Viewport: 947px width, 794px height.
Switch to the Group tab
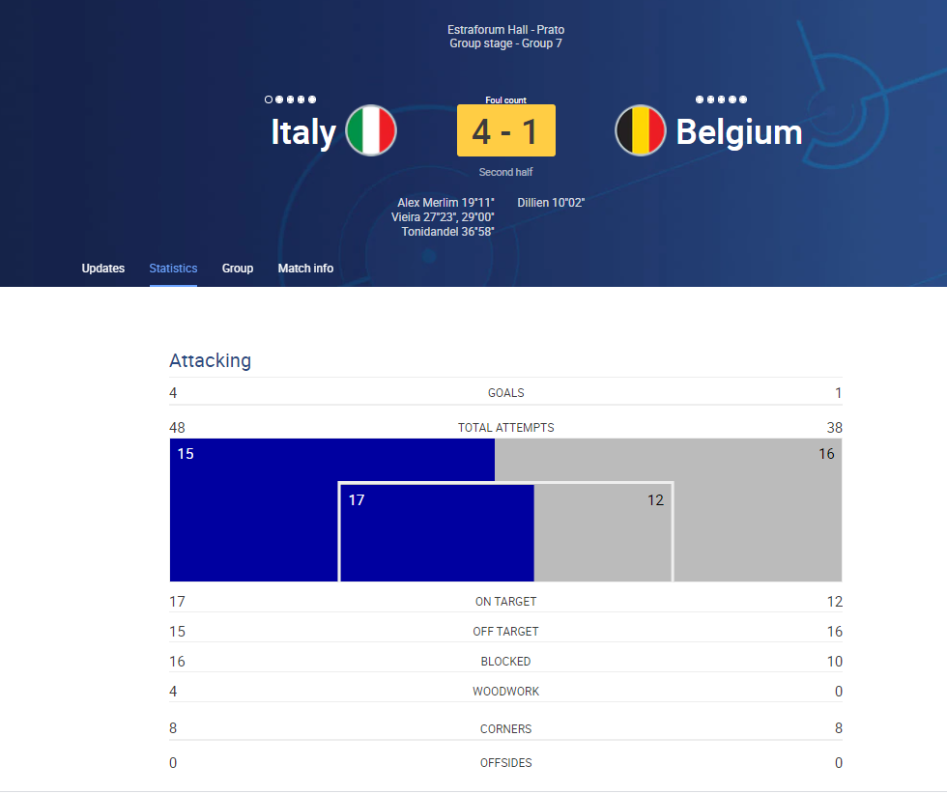click(x=238, y=269)
